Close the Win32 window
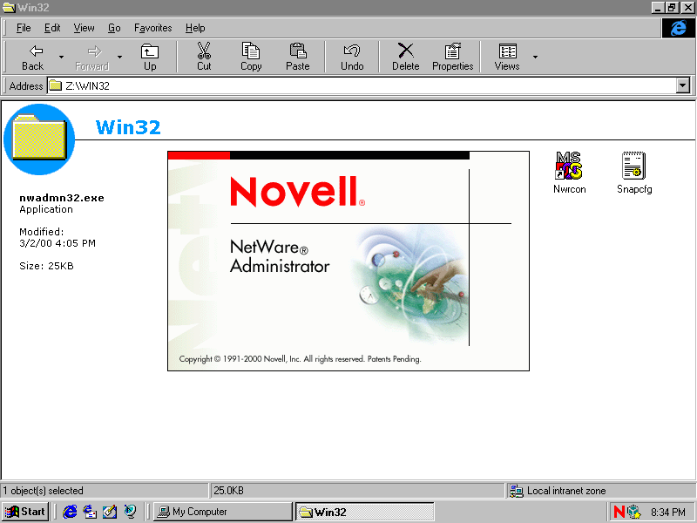This screenshot has height=523, width=697. (x=687, y=8)
